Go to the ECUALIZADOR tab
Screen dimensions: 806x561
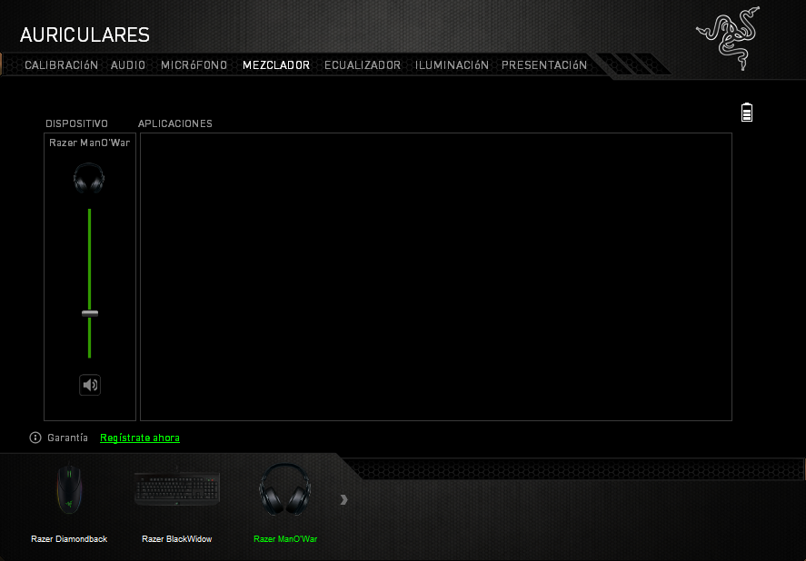point(363,65)
